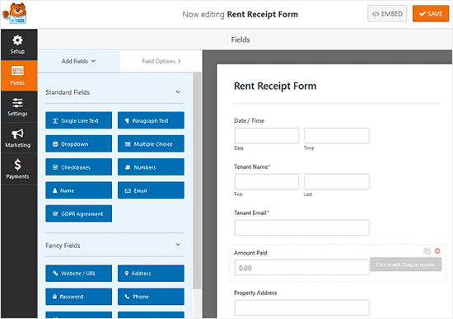Screen dimensions: 453x319
Task: Switch to the Field Options tab
Action: (x=161, y=61)
